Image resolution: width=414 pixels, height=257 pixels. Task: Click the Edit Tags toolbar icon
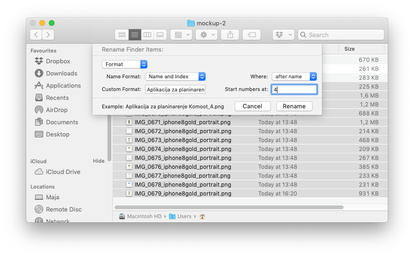252,35
